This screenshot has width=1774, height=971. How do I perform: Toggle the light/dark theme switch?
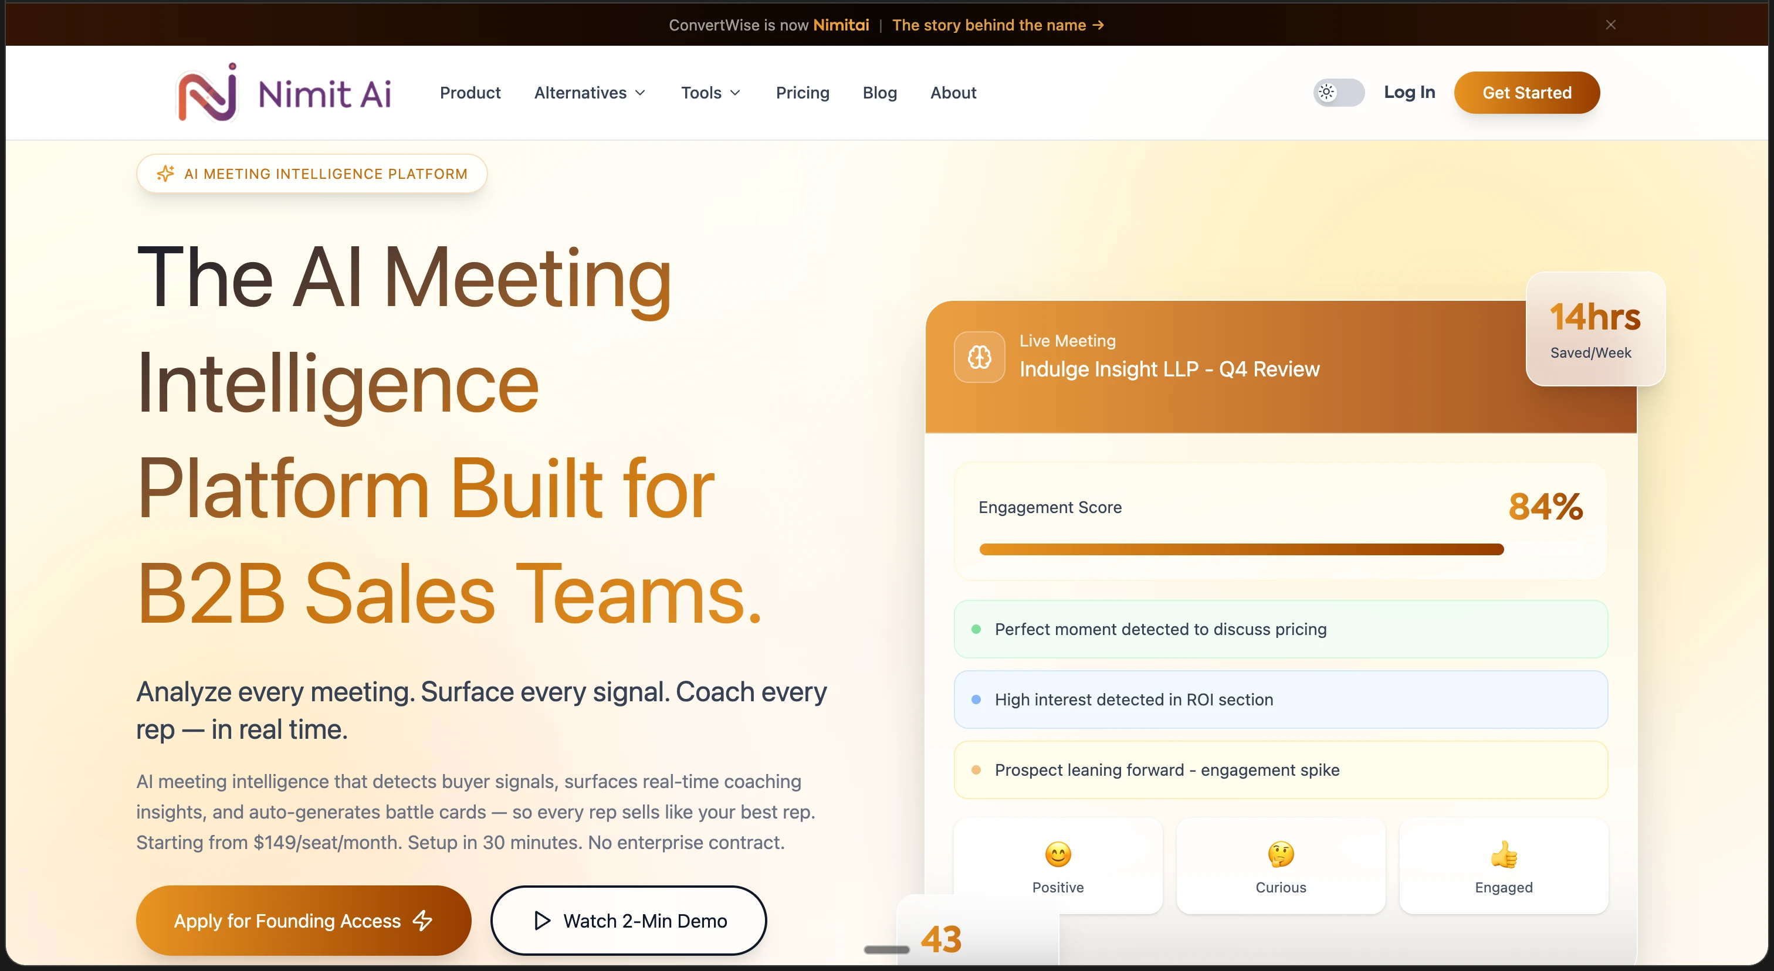(x=1338, y=92)
